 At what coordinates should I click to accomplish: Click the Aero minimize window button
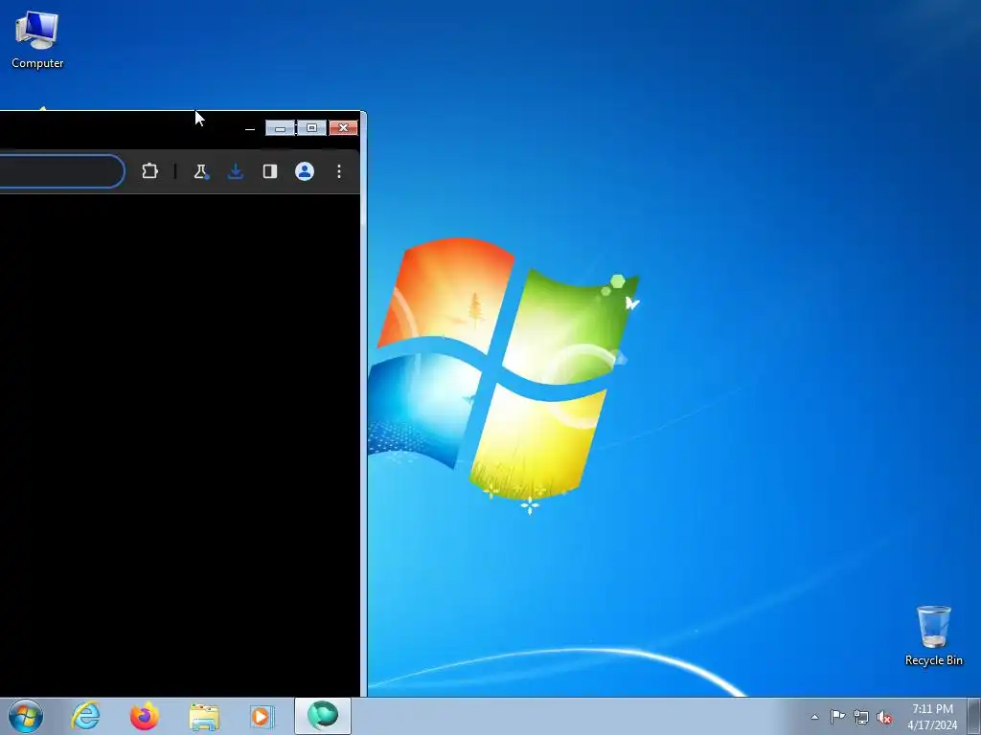point(281,128)
